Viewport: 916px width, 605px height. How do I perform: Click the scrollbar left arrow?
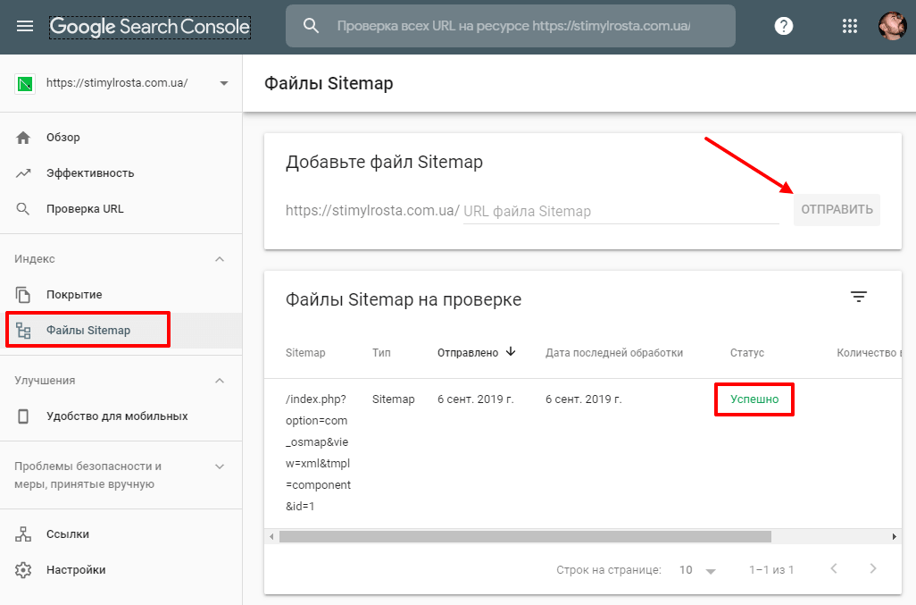tap(271, 536)
